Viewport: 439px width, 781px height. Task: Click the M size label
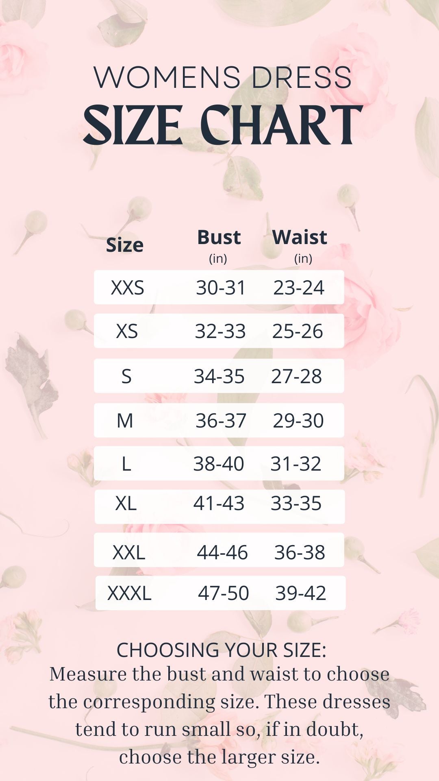pyautogui.click(x=125, y=421)
